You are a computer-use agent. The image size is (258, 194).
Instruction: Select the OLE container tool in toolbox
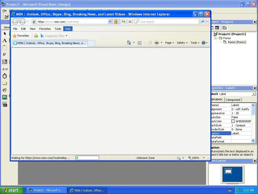(5, 104)
